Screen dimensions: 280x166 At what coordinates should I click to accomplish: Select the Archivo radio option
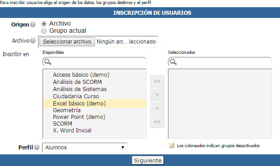coord(44,24)
